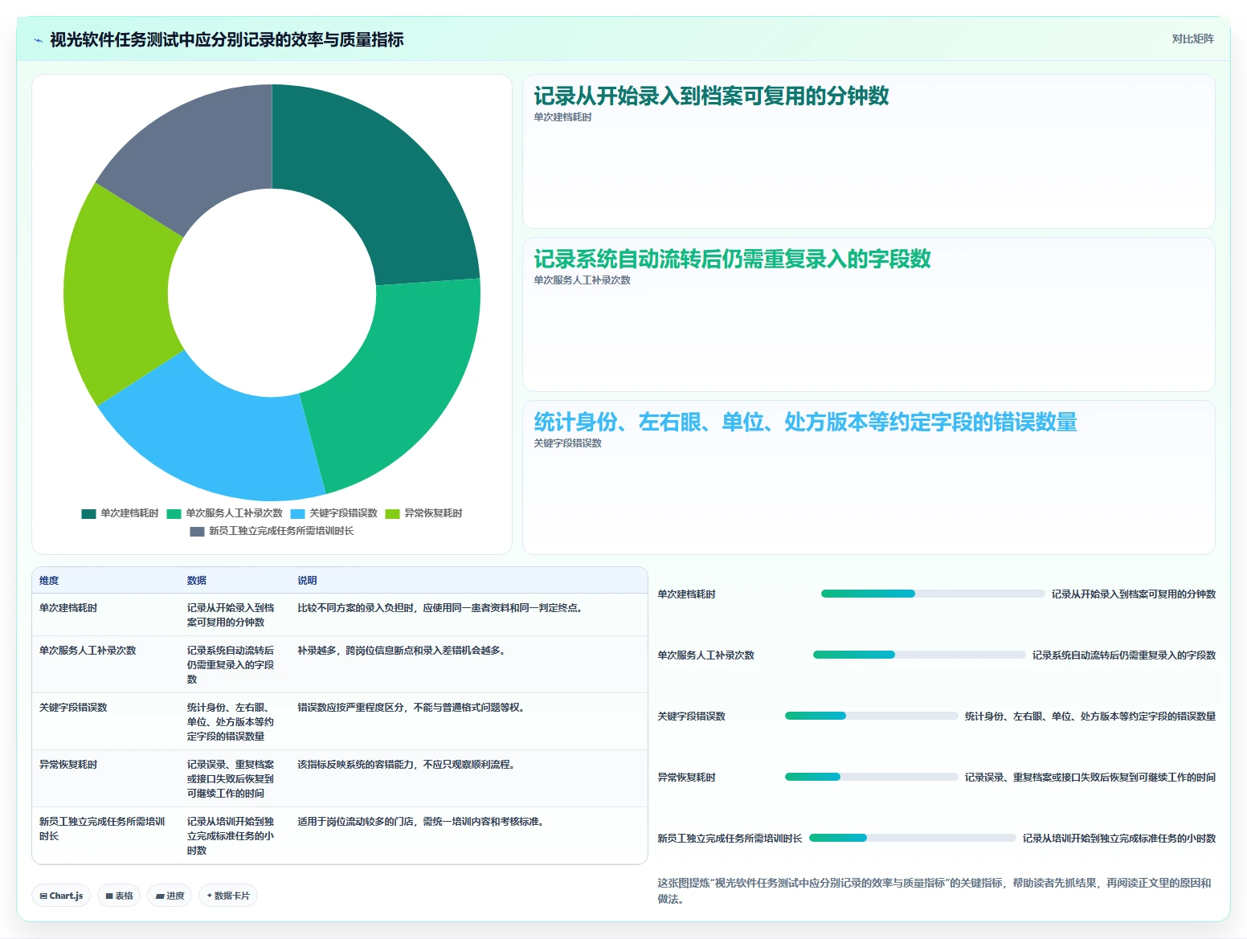Click 单次服务人工补录次数 subtitle in second card
This screenshot has width=1247, height=939.
click(582, 280)
